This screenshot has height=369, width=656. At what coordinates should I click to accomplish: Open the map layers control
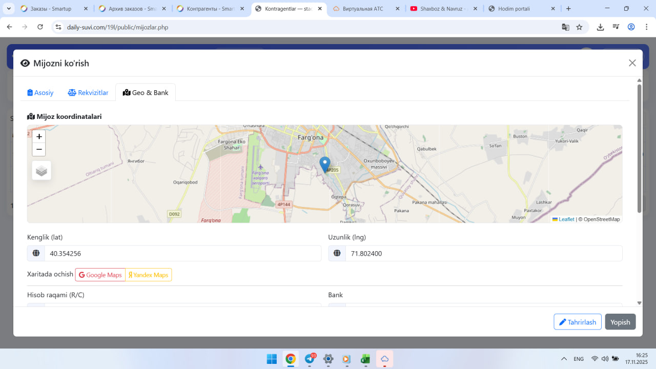tap(42, 171)
